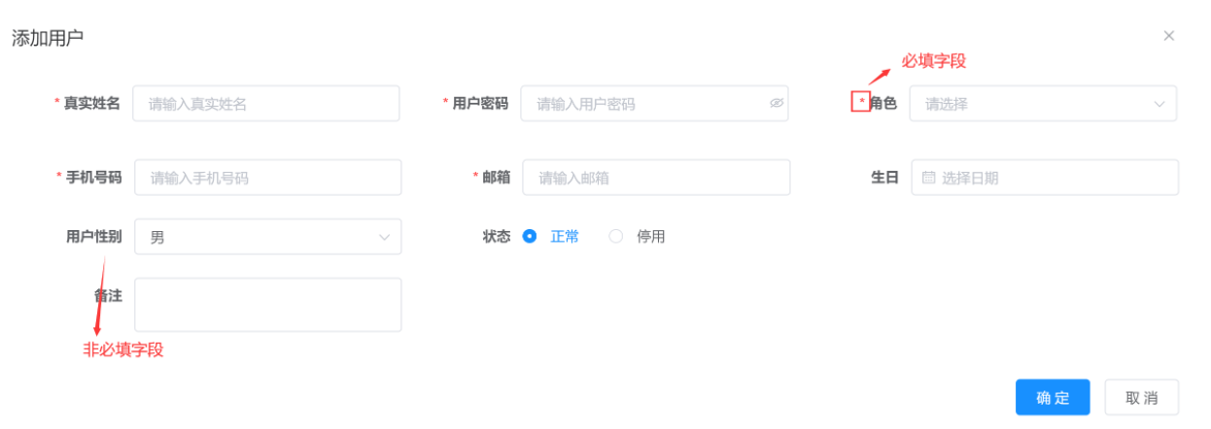Toggle password visibility eye icon
The width and height of the screenshot is (1211, 429).
coord(777,103)
